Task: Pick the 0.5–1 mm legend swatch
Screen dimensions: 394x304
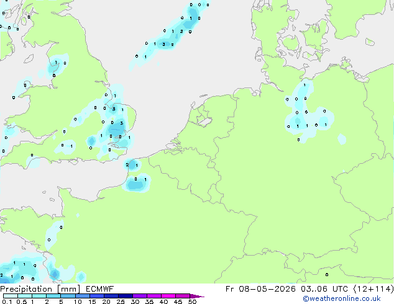Action: click(x=25, y=296)
